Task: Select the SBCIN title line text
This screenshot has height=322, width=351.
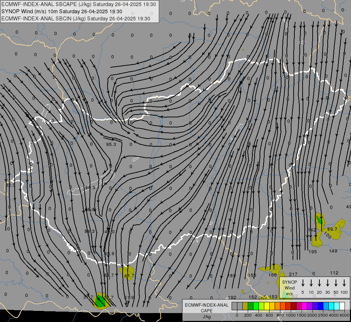Action: click(76, 19)
